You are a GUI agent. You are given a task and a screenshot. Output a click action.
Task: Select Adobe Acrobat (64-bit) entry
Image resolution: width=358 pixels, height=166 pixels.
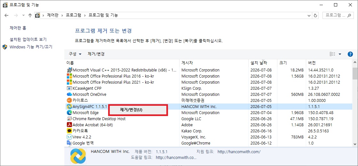coord(209,125)
